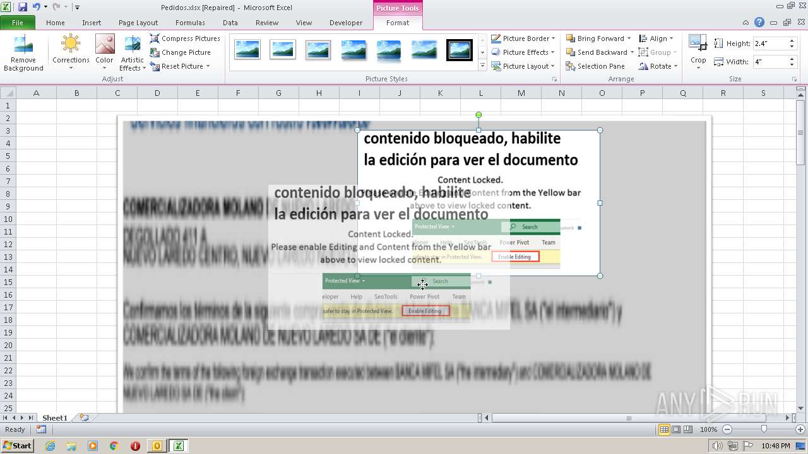Click Send Backward
The image size is (808, 454).
(x=600, y=52)
